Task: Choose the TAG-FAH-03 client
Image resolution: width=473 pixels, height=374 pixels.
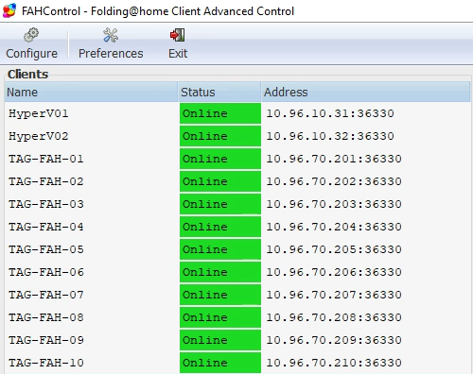Action: pyautogui.click(x=237, y=204)
